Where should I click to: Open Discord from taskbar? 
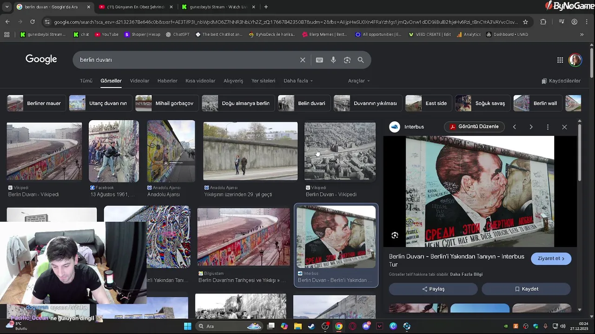(366, 326)
